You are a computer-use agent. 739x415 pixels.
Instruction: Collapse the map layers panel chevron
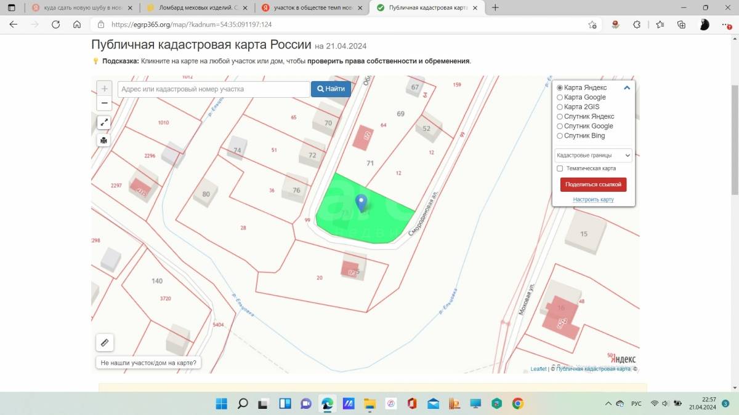point(627,88)
